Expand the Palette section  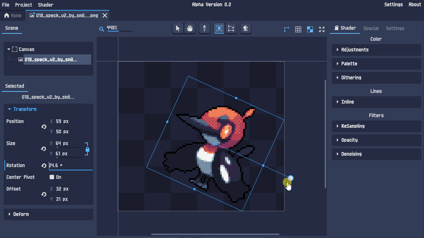(377, 64)
